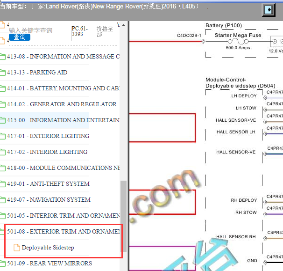Click HALL SENSOR-VE pin label
The height and width of the screenshot is (271, 283).
click(x=236, y=152)
